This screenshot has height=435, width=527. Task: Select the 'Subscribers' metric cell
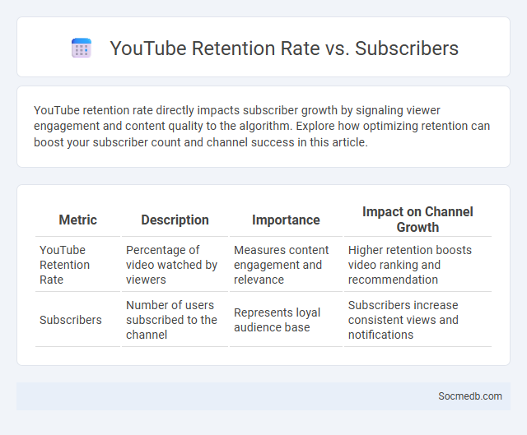click(x=77, y=320)
